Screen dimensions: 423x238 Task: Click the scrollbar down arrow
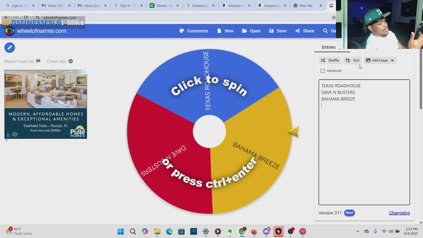(421, 222)
